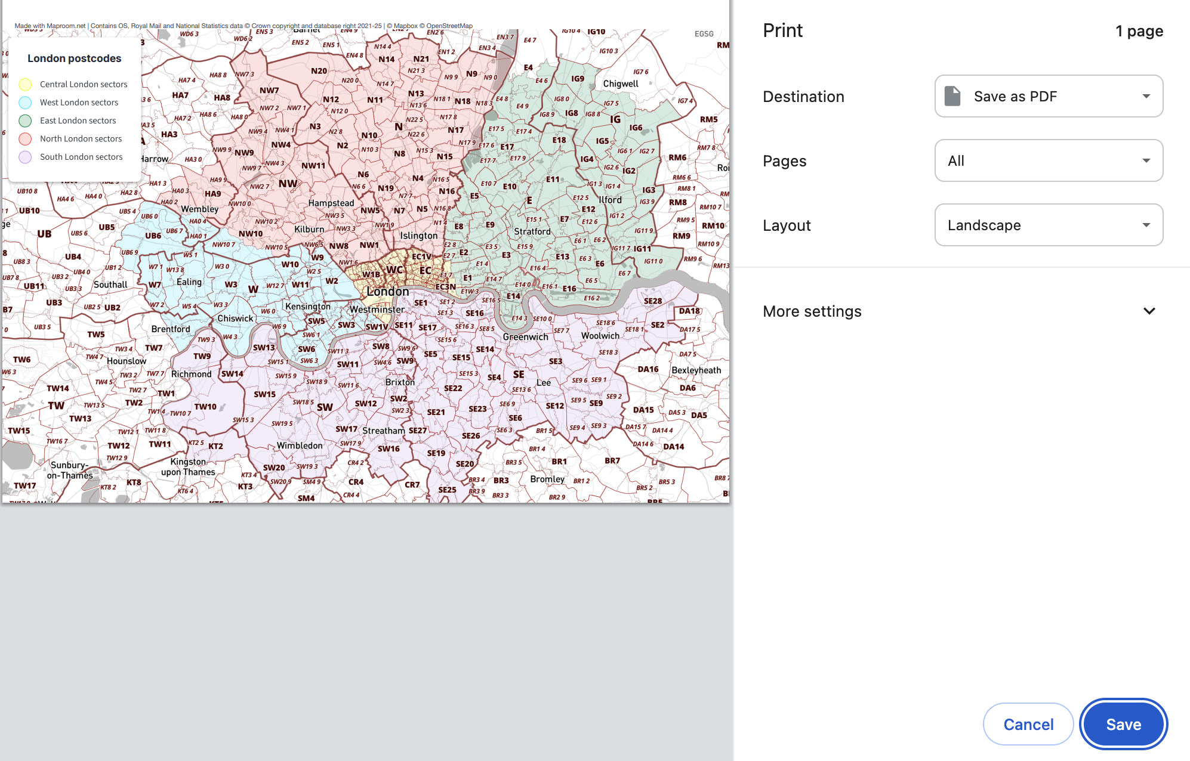Screen dimensions: 1190x761
Task: Click the West London sectors cyan swatch
Action: [x=25, y=103]
